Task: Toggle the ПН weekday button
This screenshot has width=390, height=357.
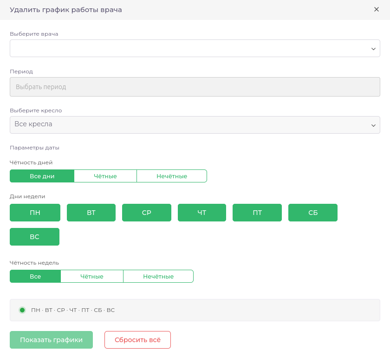Action: [x=35, y=213]
